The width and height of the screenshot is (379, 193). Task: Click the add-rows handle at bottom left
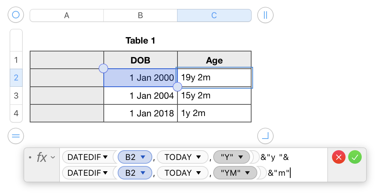tap(16, 136)
